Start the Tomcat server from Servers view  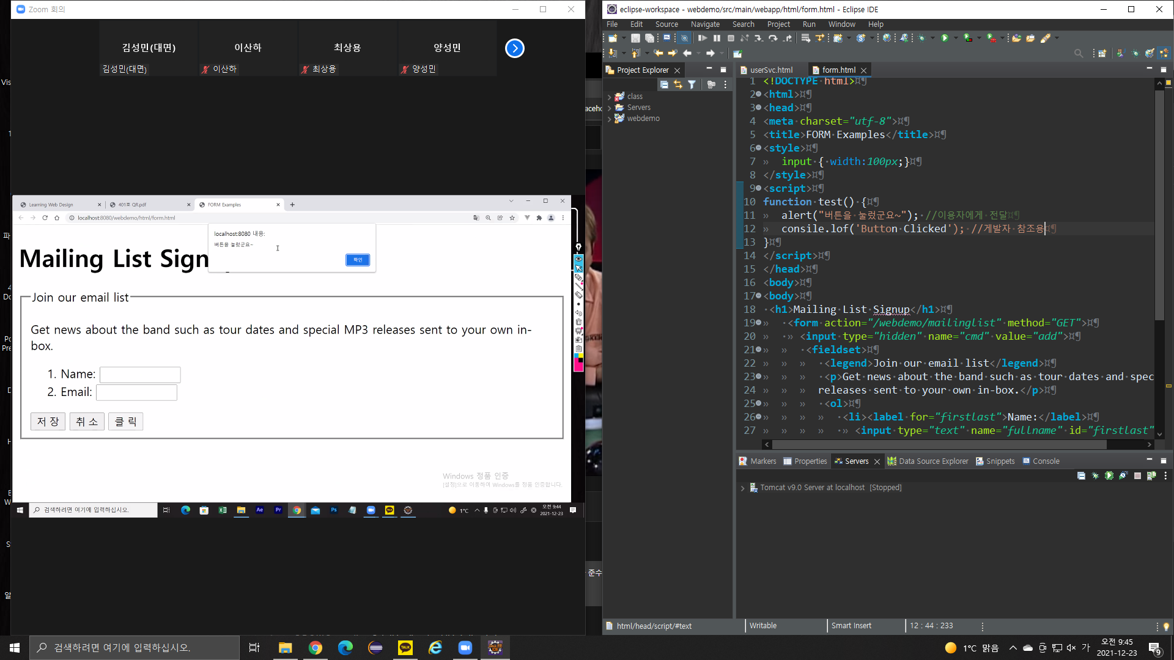[x=1109, y=475]
